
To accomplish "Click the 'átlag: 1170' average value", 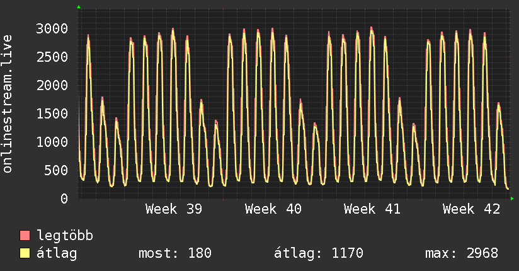I will pyautogui.click(x=319, y=253).
